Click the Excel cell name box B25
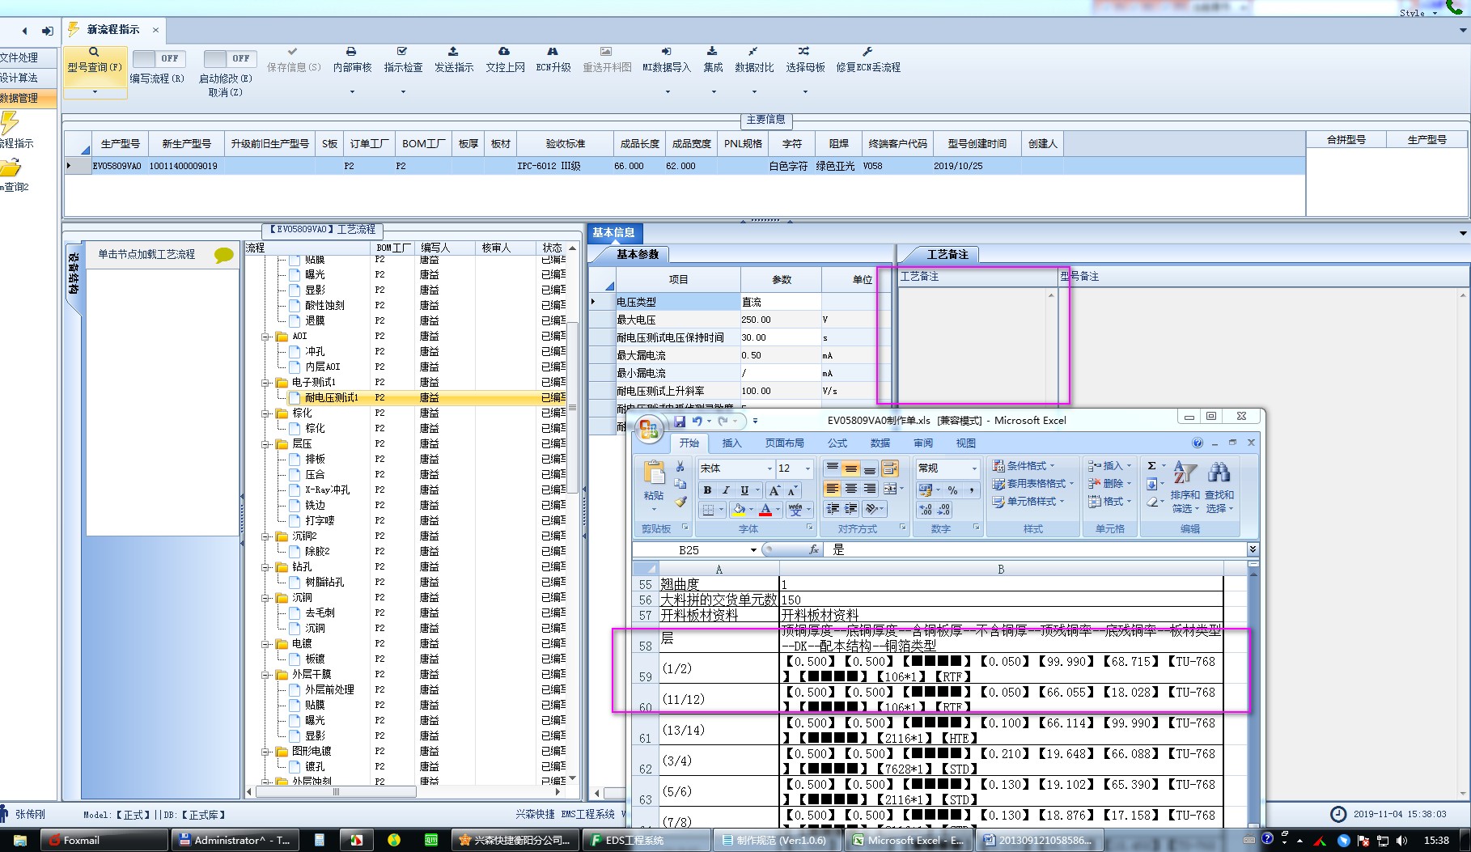The height and width of the screenshot is (852, 1471). pyautogui.click(x=689, y=550)
